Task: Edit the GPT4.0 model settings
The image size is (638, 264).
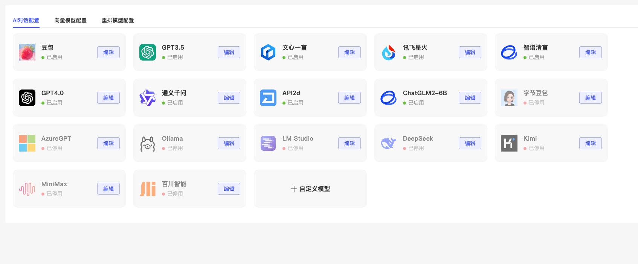Action: 108,98
